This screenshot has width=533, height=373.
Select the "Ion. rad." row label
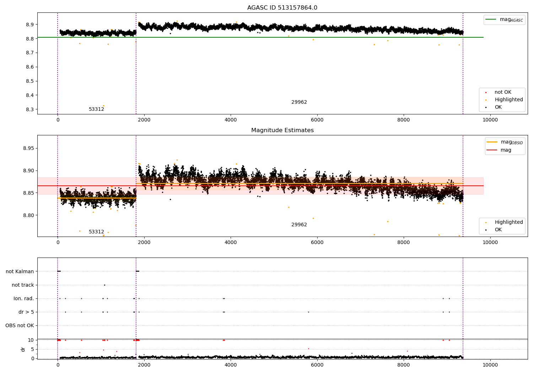click(24, 298)
